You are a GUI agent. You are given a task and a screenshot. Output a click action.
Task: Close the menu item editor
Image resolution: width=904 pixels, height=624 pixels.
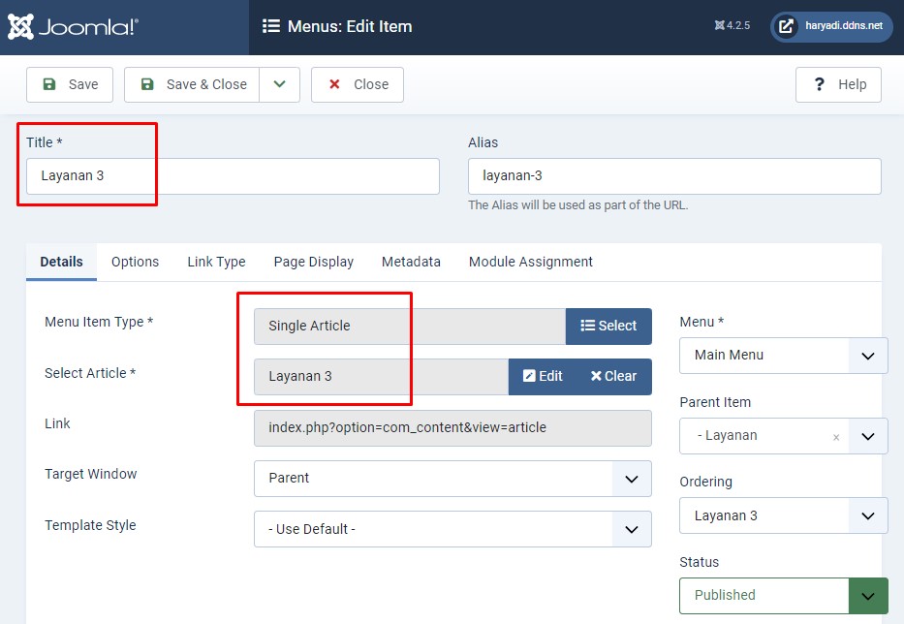point(358,84)
